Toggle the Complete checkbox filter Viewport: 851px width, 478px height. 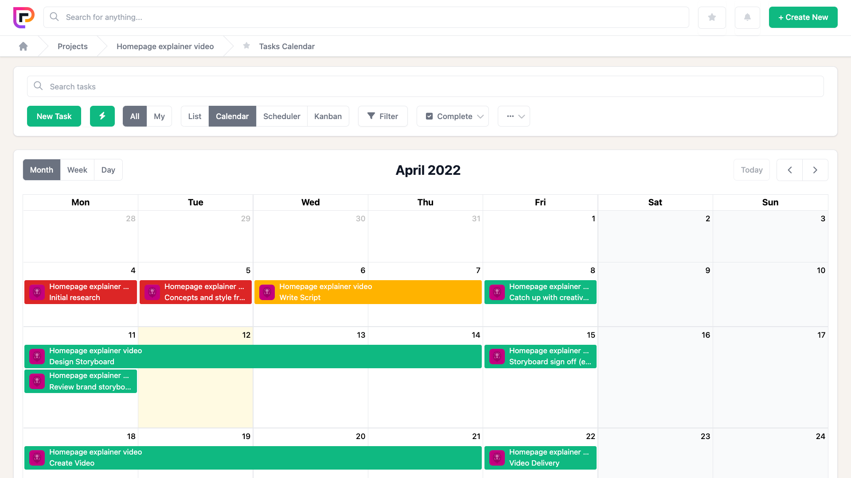[429, 116]
